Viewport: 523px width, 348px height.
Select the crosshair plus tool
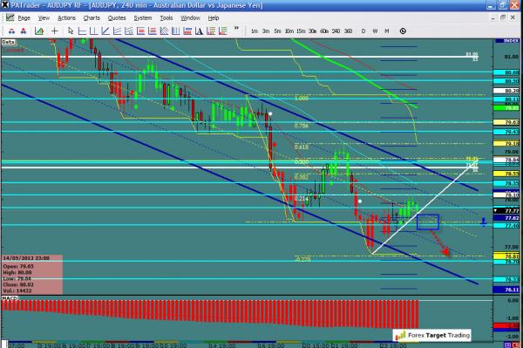pos(54,31)
